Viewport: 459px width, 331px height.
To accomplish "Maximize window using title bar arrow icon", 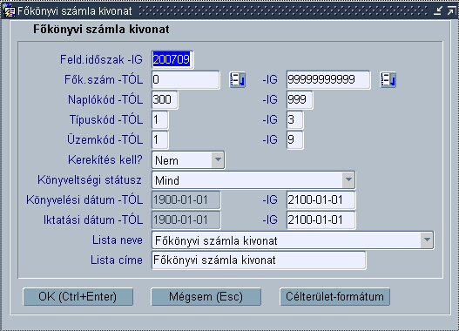I will point(451,10).
